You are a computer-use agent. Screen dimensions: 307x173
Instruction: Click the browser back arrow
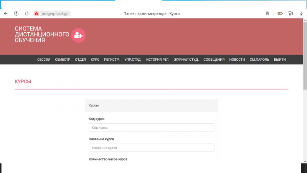coord(6,13)
